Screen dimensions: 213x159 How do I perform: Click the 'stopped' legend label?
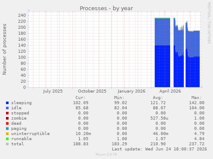coord(20,113)
